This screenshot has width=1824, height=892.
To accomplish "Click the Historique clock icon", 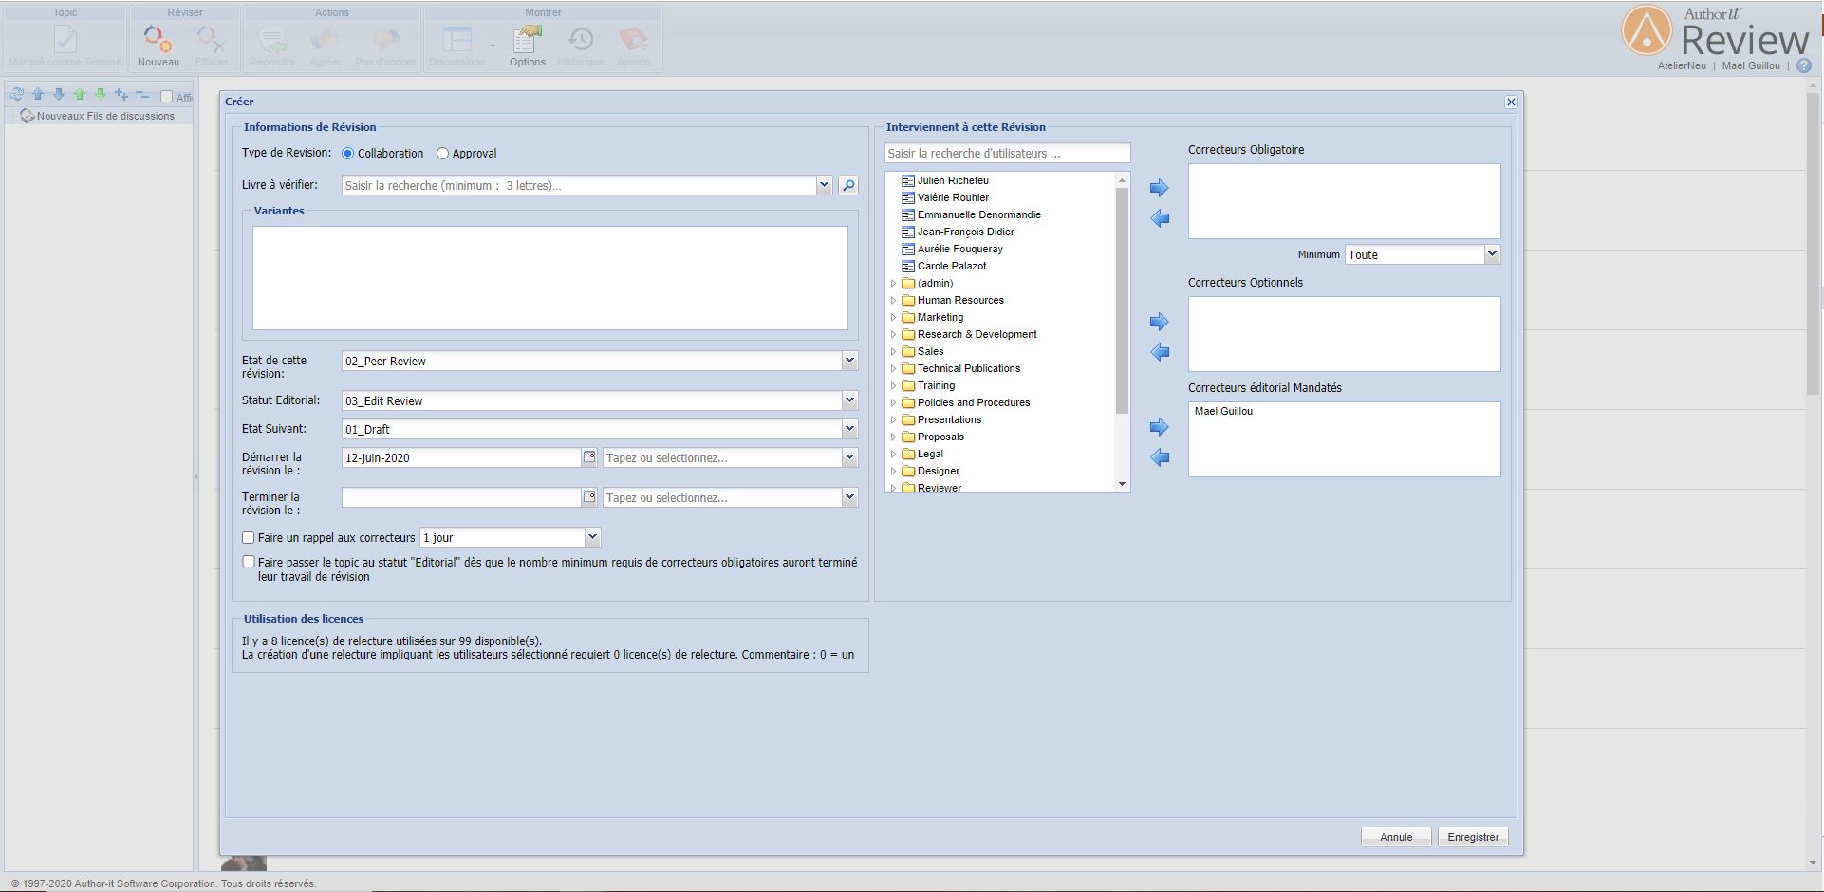I will 581,40.
